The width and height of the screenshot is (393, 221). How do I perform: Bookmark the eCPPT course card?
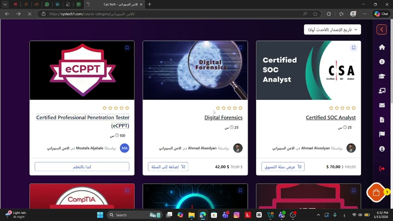tap(127, 48)
